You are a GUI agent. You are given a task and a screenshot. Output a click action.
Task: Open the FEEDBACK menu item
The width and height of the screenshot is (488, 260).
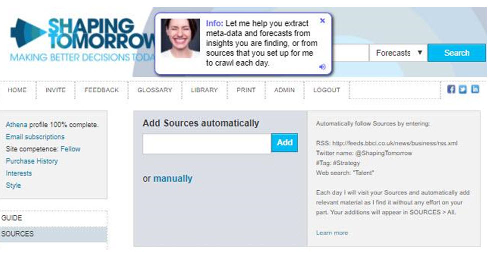click(102, 90)
